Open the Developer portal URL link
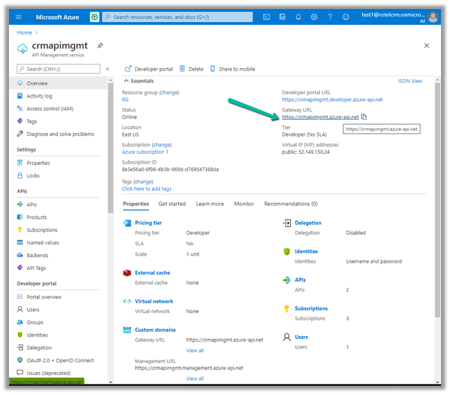Viewport: 450px width, 395px height. tap(332, 100)
